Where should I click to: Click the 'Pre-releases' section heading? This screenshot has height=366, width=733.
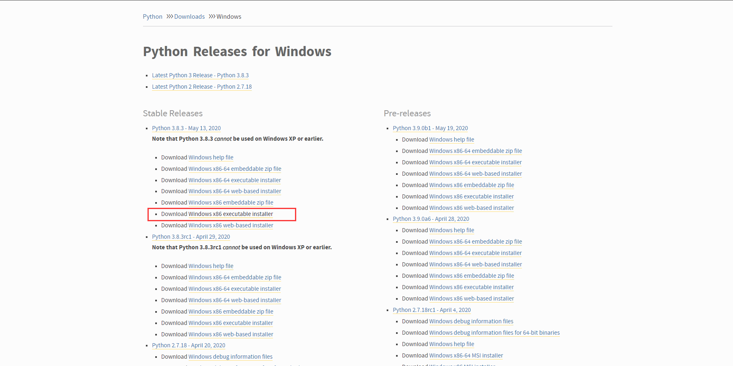pos(407,113)
